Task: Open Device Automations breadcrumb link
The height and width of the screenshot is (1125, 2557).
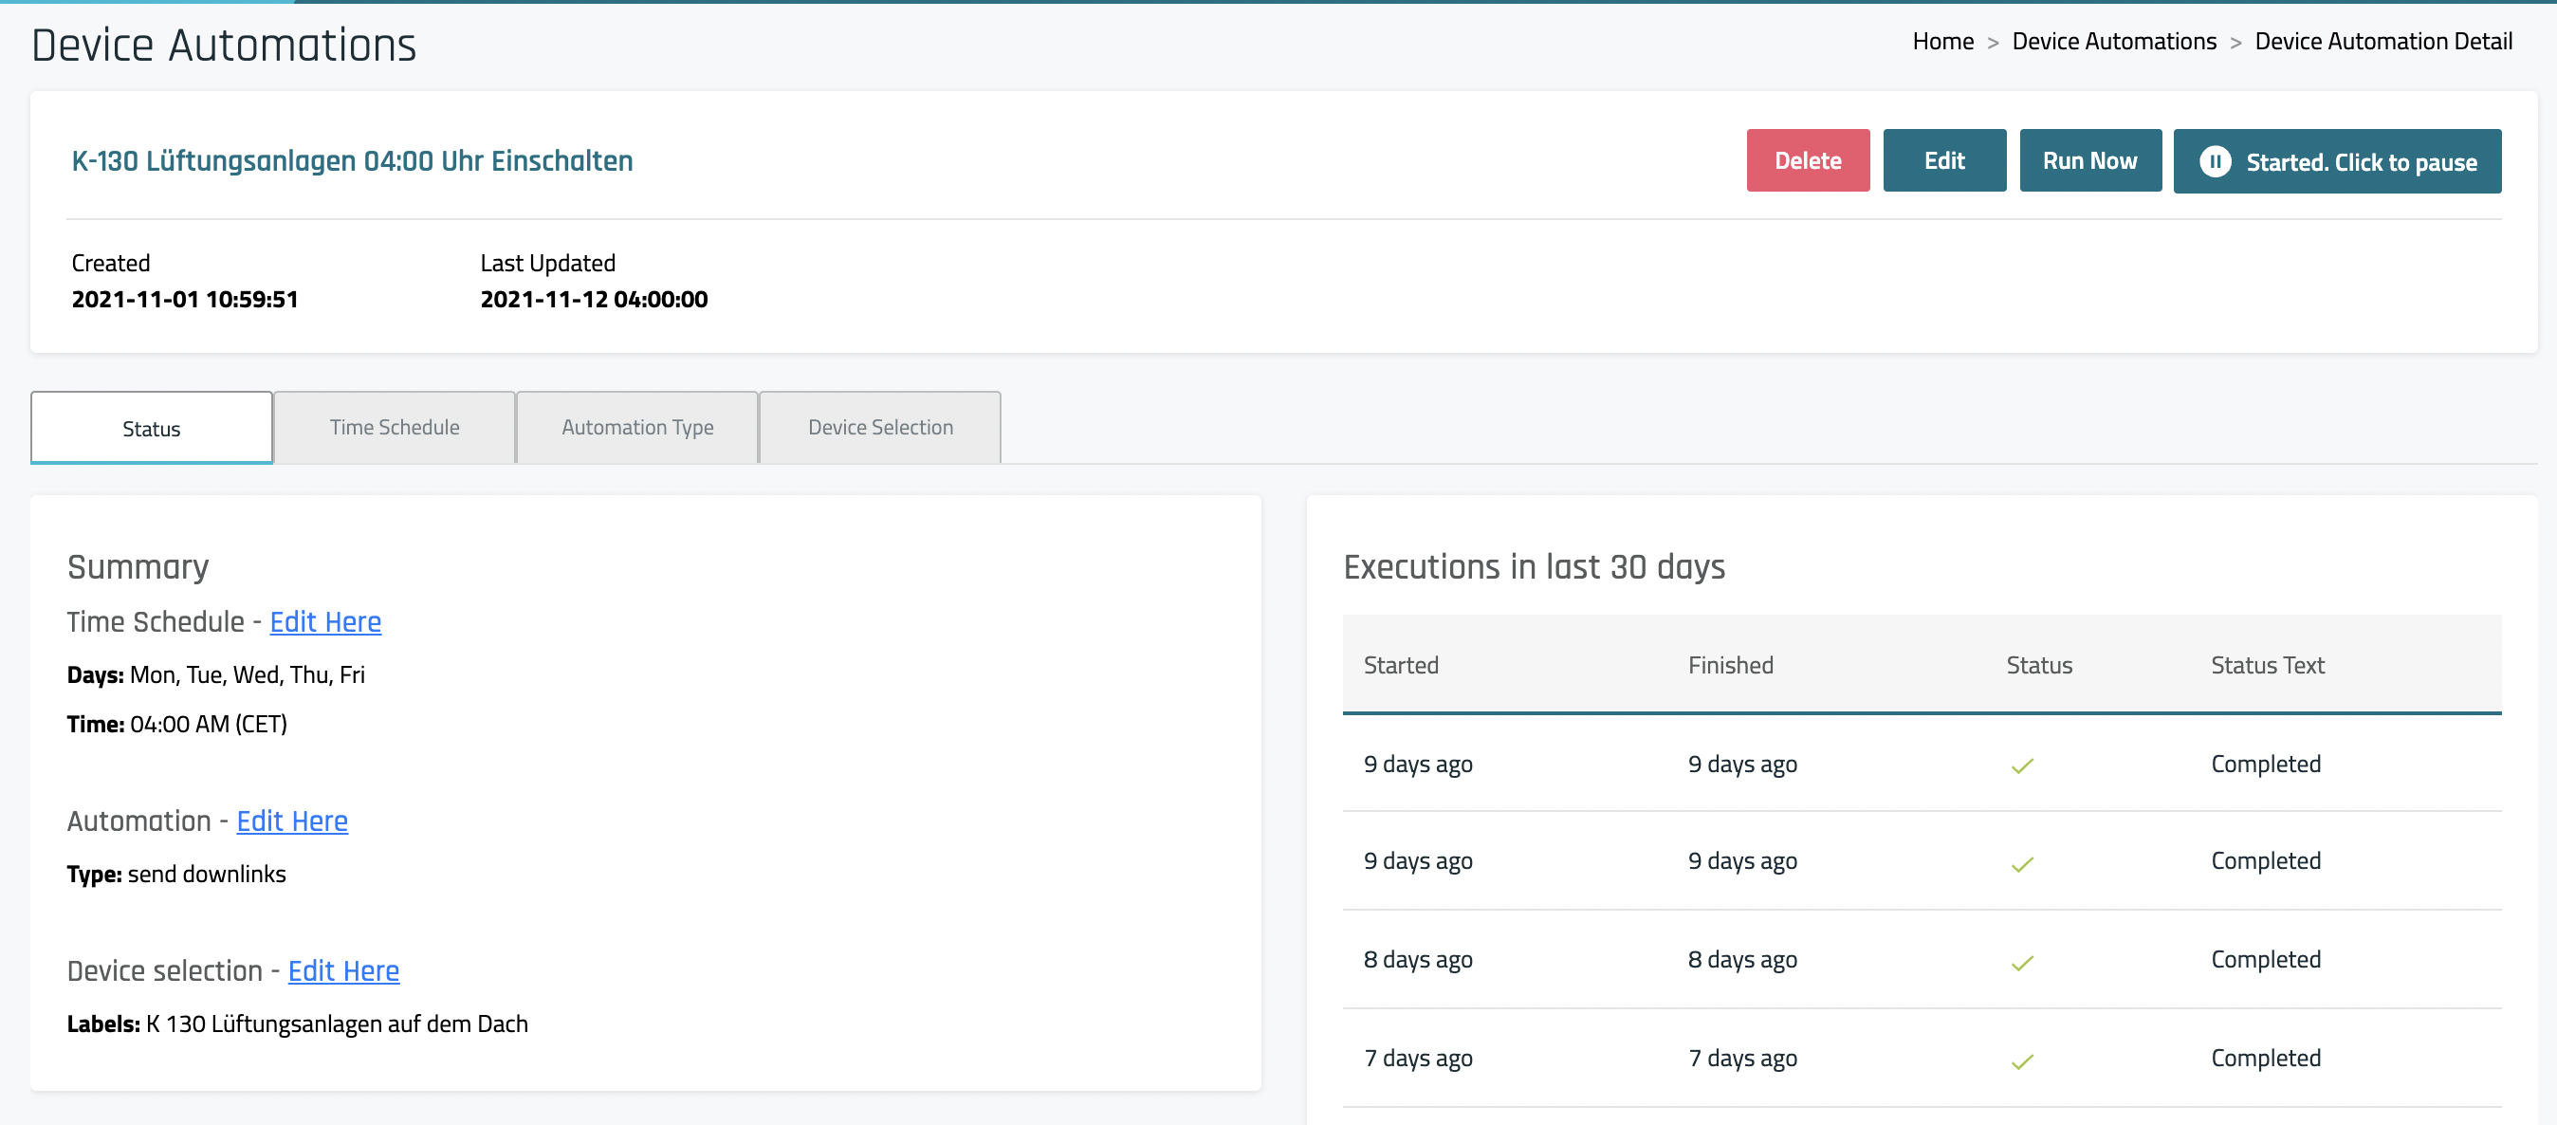Action: (x=2113, y=42)
